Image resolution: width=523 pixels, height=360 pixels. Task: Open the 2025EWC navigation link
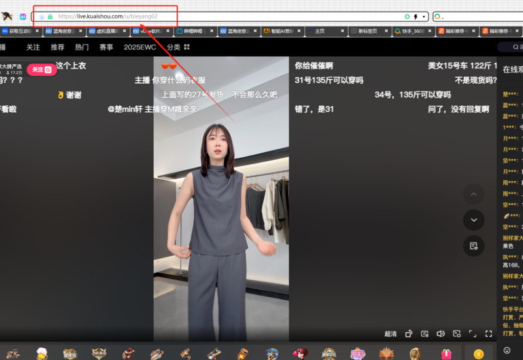[x=140, y=47]
